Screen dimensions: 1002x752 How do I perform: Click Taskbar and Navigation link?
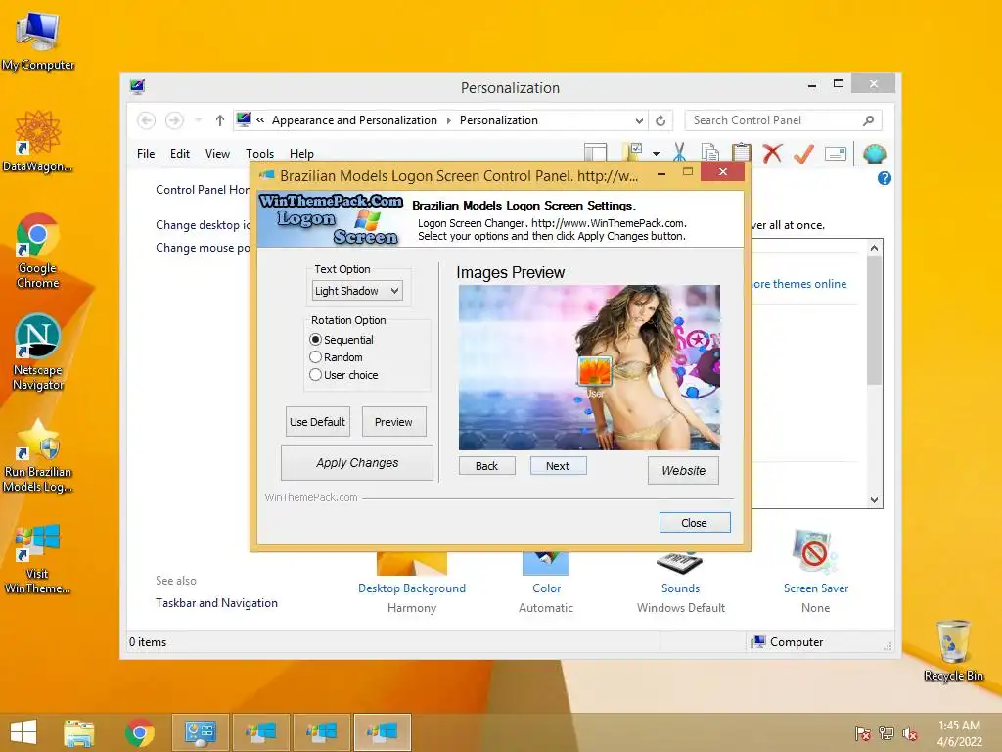pos(216,603)
